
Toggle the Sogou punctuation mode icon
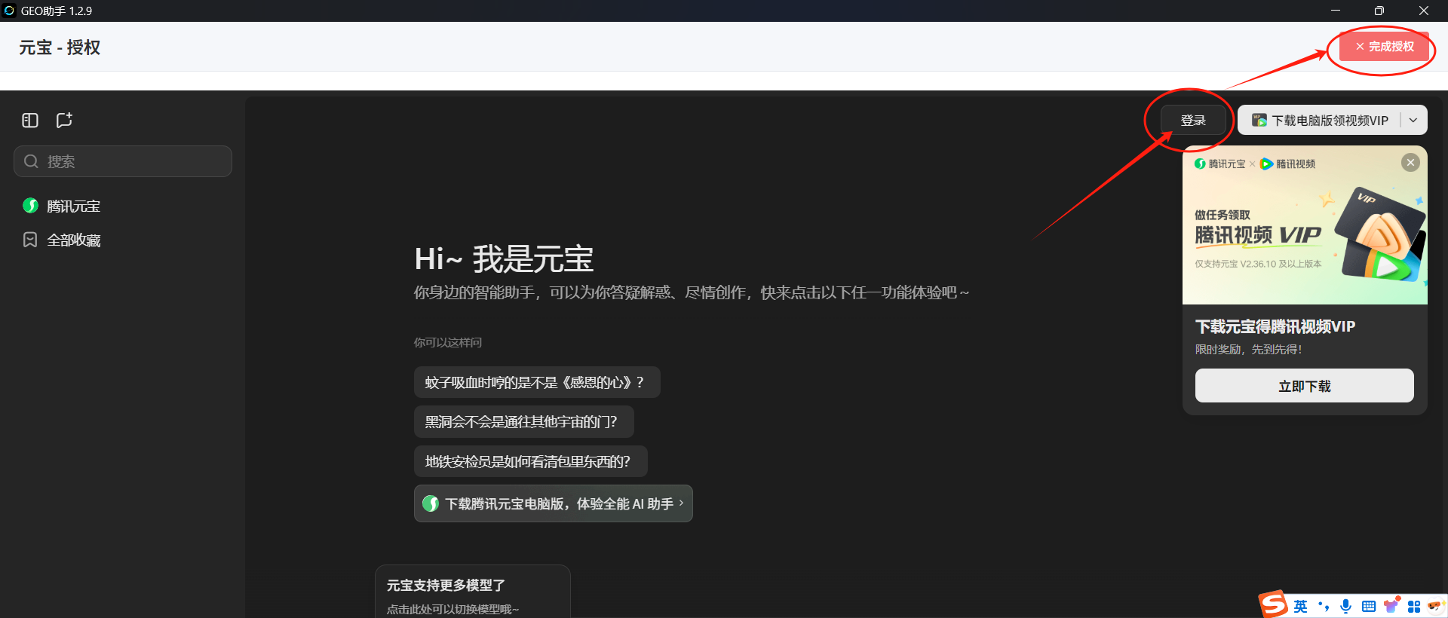coord(1323,606)
